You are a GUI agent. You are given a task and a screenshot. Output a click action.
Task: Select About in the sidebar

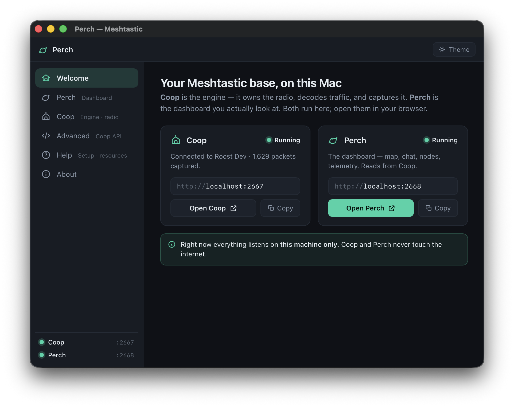pos(87,174)
